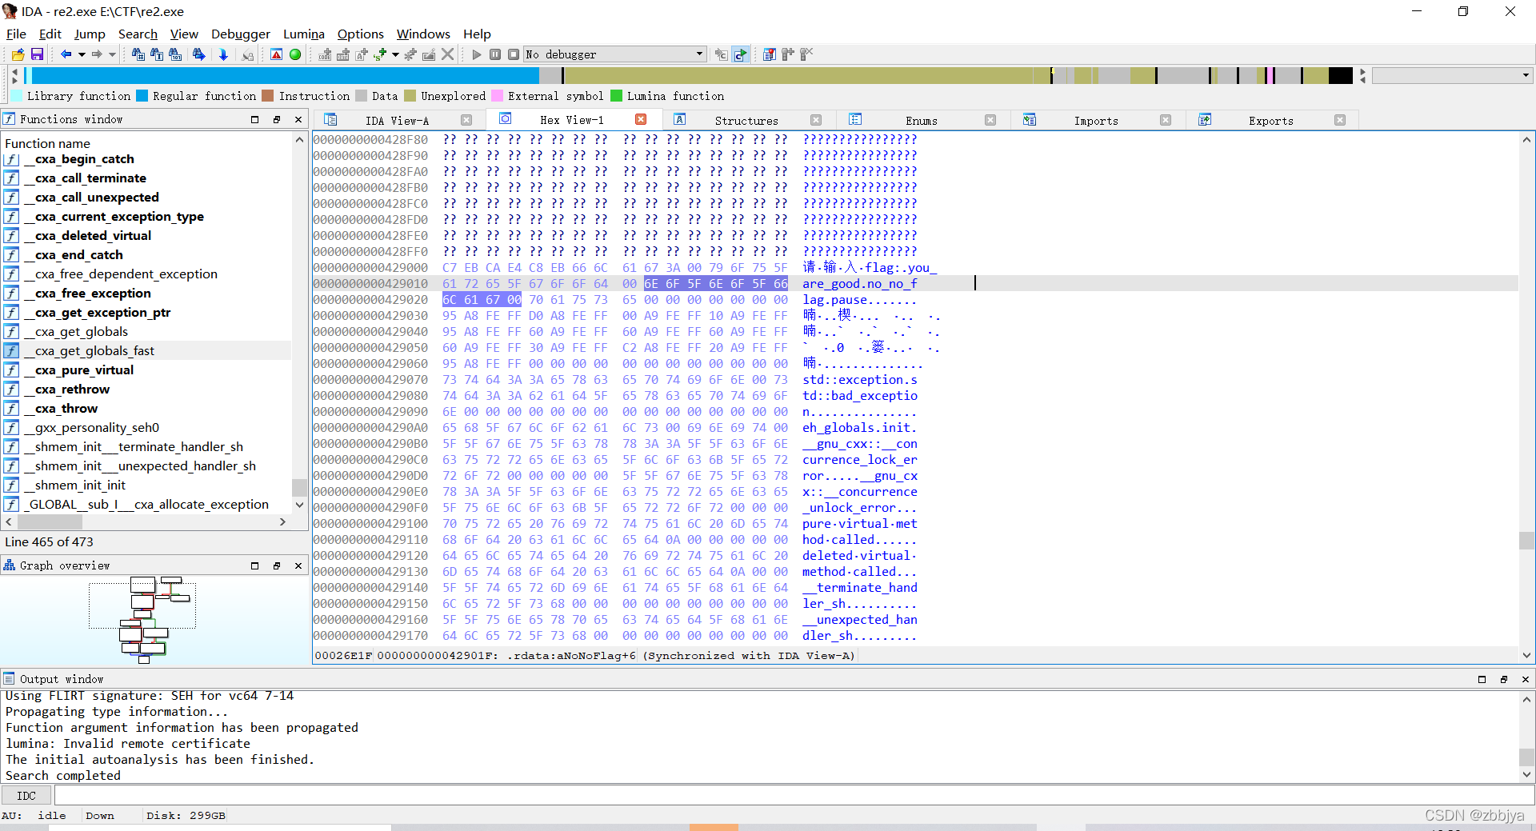The image size is (1536, 831).
Task: Open dropdown beside green plus icon
Action: point(395,54)
